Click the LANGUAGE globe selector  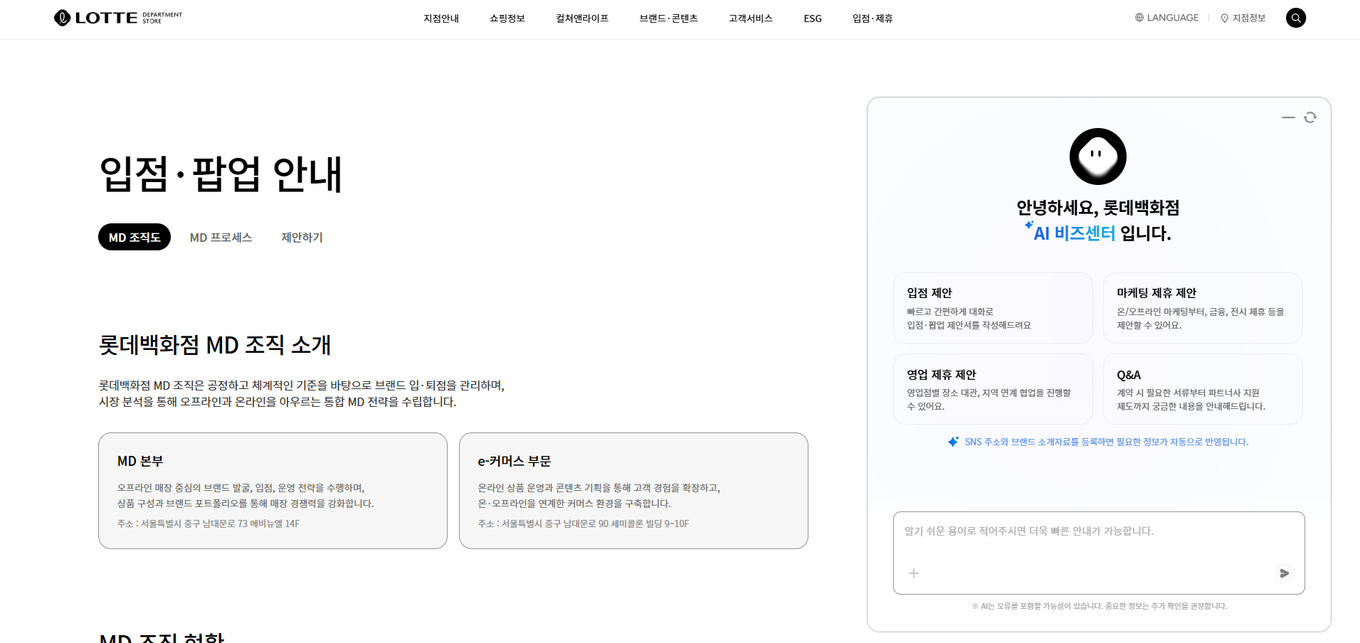tap(1166, 18)
